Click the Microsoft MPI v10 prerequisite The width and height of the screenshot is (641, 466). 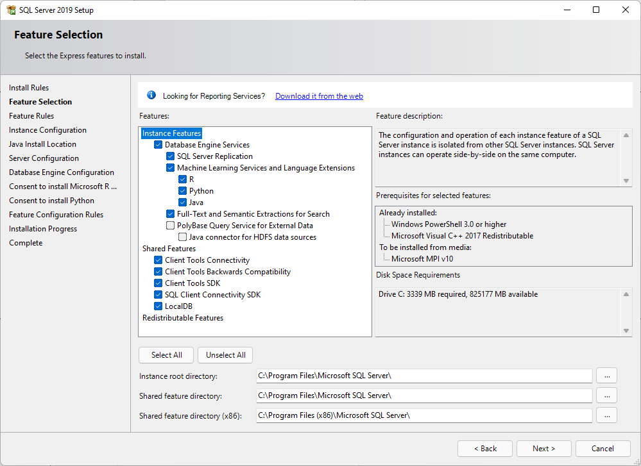[x=422, y=258]
